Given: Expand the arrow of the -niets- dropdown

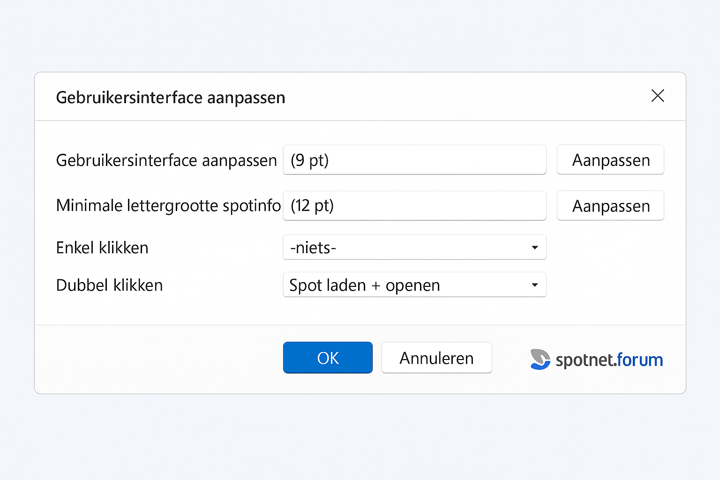Looking at the screenshot, I should tap(535, 247).
